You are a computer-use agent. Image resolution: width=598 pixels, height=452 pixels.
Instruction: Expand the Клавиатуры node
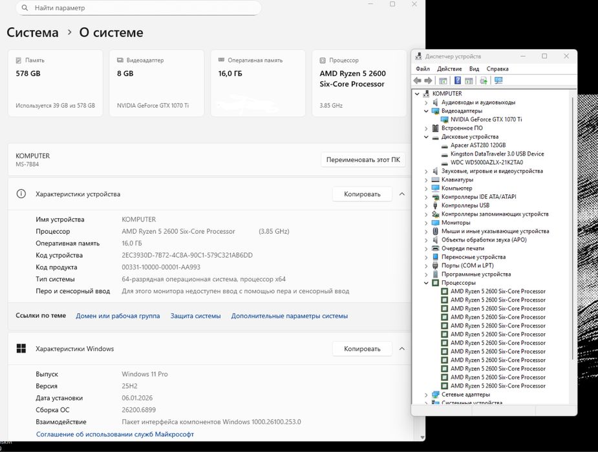[426, 180]
